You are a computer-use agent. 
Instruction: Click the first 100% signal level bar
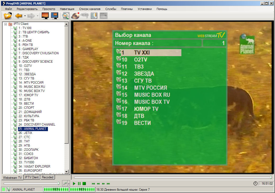(x=56, y=189)
